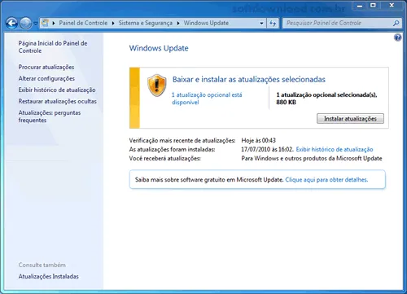This screenshot has height=294, width=407.
Task: Minimize the Windows Update window
Action: click(x=360, y=6)
